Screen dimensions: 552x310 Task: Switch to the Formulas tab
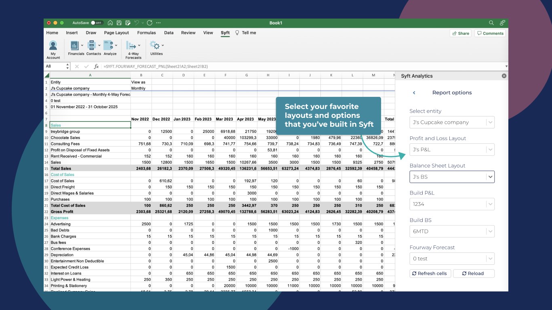146,33
